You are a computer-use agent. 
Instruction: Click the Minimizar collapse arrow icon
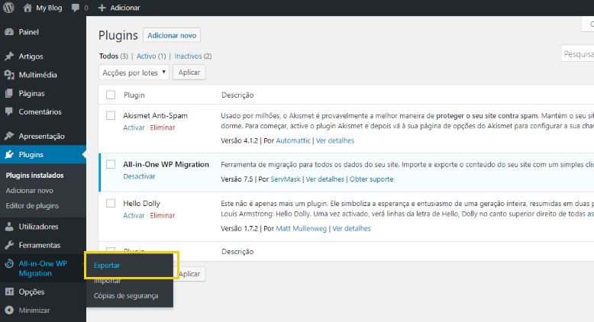[x=9, y=311]
